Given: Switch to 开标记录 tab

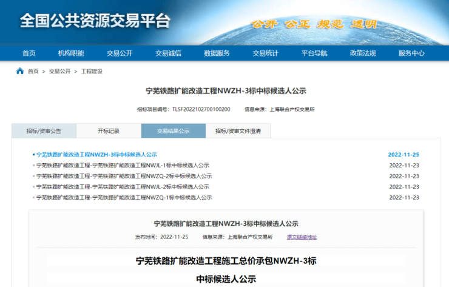Looking at the screenshot, I should pyautogui.click(x=109, y=131).
